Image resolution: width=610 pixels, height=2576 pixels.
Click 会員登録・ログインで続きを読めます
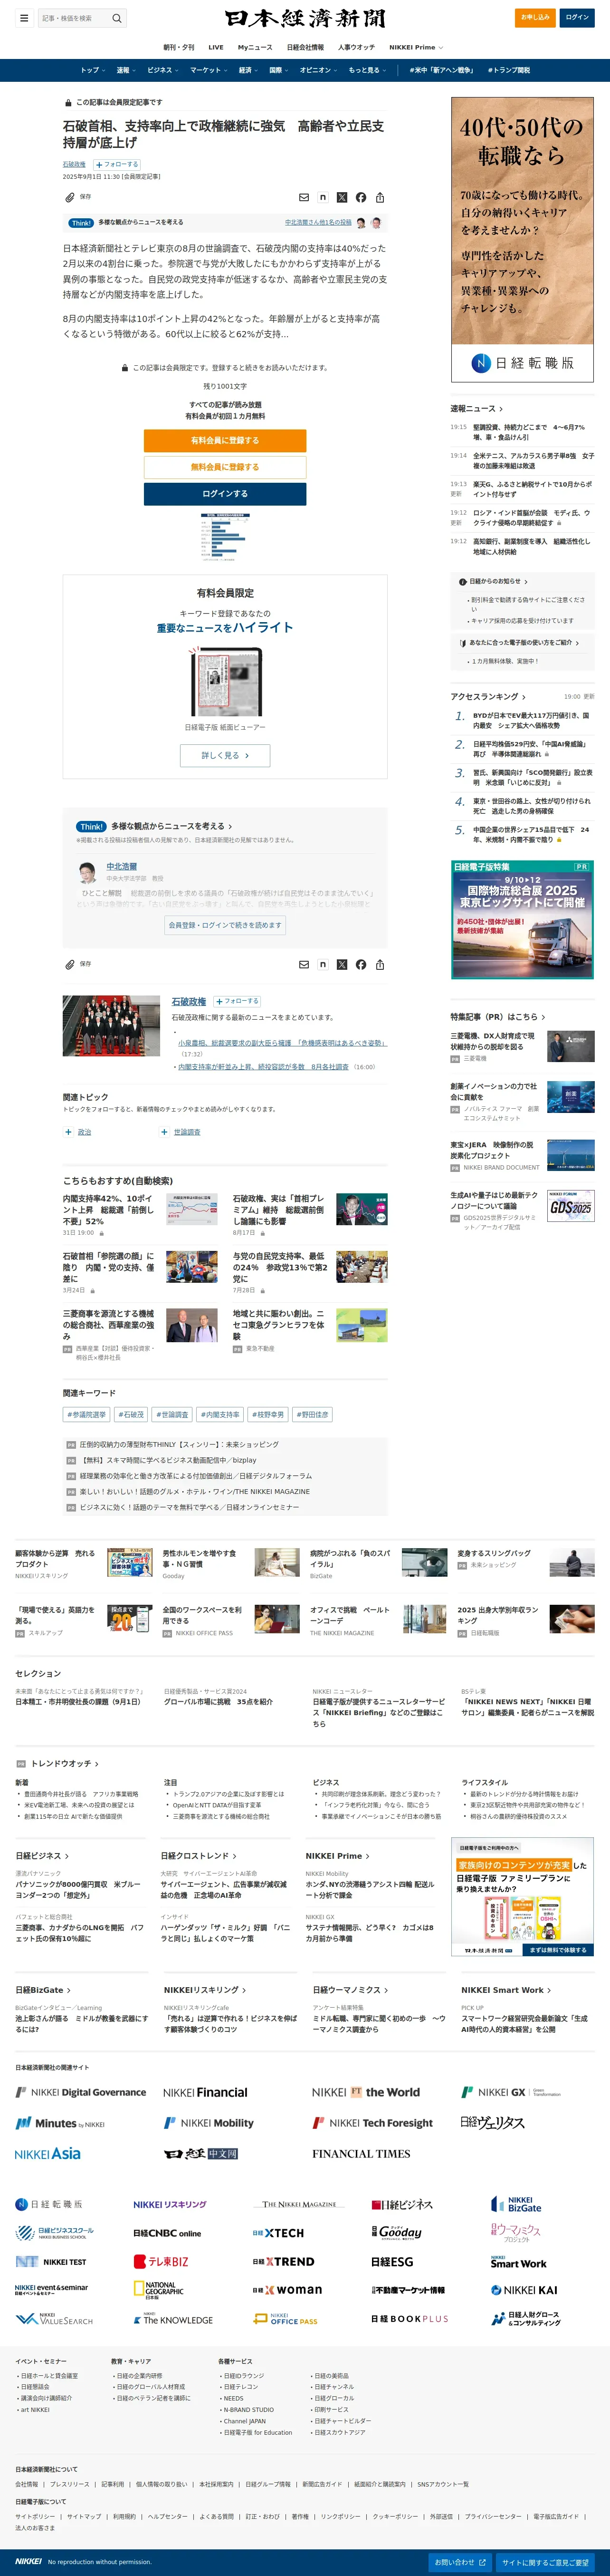click(x=225, y=925)
